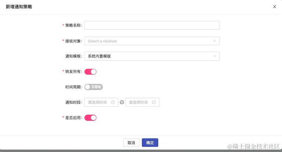Viewport: 282px width, 152px height.
Task: Select the start time 请选择时间 field
Action: click(x=101, y=102)
